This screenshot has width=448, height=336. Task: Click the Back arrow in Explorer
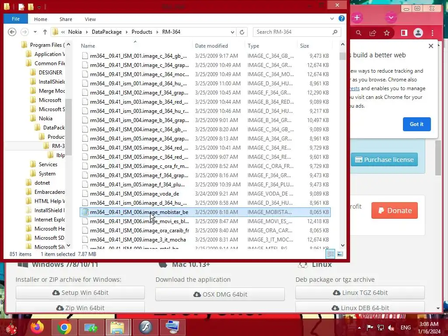pos(12,32)
